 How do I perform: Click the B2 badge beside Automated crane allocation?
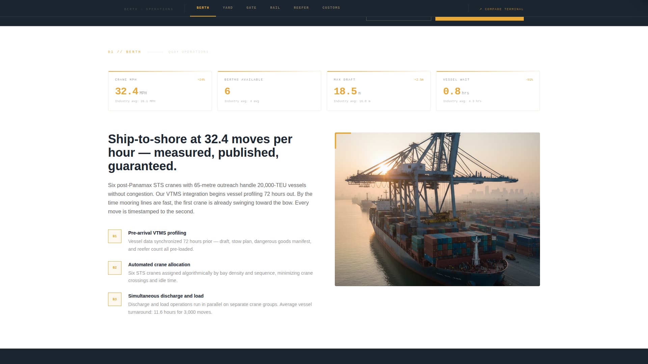[x=114, y=268]
